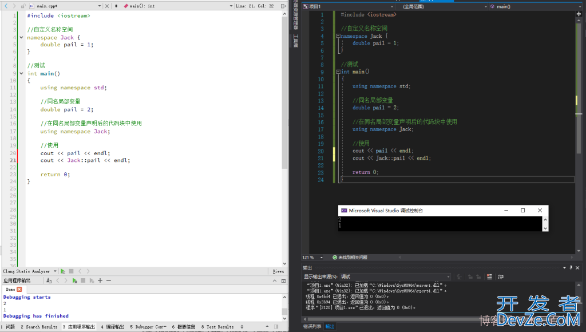Click the Line: 21, Col: 32 indicator
The height and width of the screenshot is (332, 586).
[x=255, y=6]
